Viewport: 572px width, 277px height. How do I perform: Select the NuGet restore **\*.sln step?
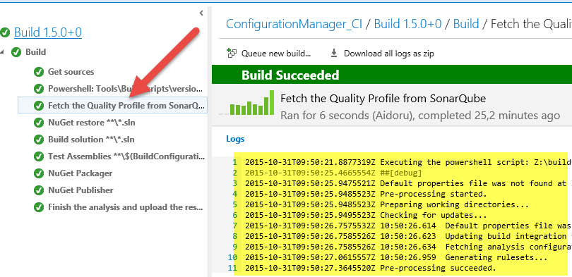click(92, 123)
